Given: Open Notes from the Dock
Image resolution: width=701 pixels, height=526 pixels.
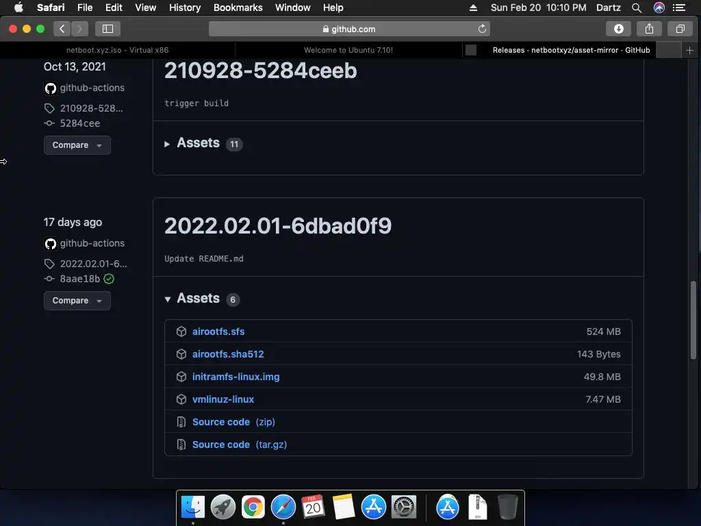Looking at the screenshot, I should pos(344,508).
